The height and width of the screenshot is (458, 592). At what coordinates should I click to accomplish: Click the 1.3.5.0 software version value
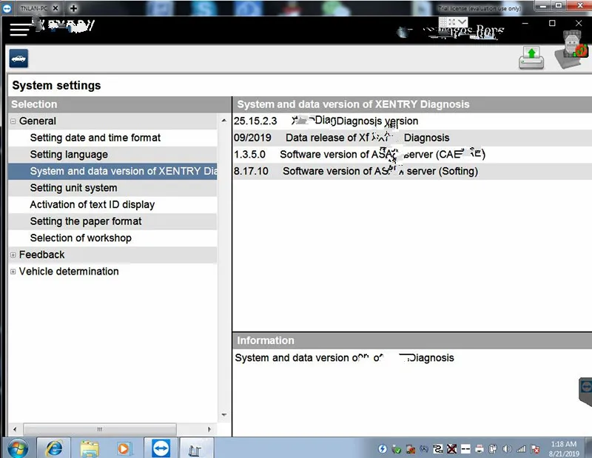click(x=249, y=155)
